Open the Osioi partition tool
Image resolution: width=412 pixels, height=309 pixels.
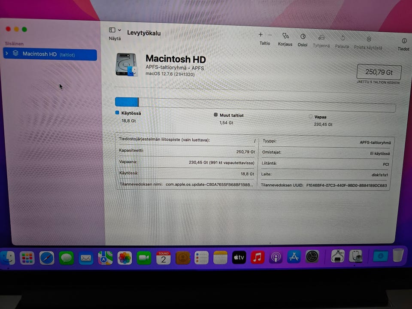[x=303, y=36]
